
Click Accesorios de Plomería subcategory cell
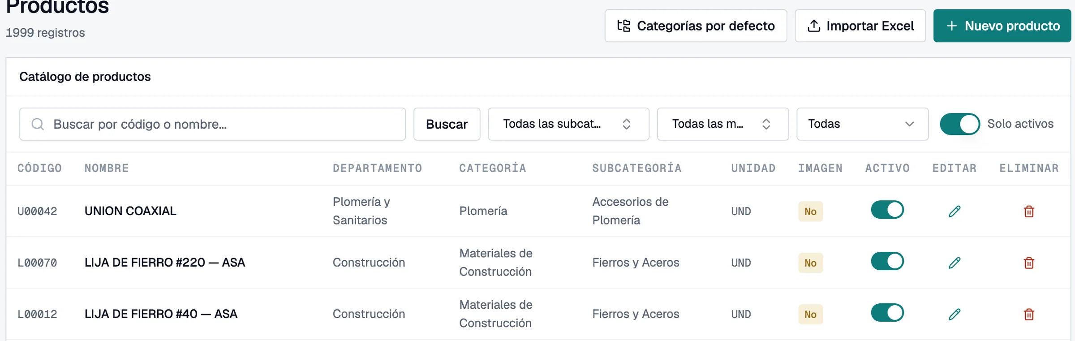click(x=630, y=211)
